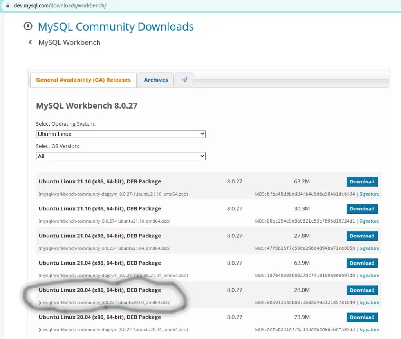The height and width of the screenshot is (339, 401).
Task: Click the 73.9M file size value
Action: (x=302, y=317)
